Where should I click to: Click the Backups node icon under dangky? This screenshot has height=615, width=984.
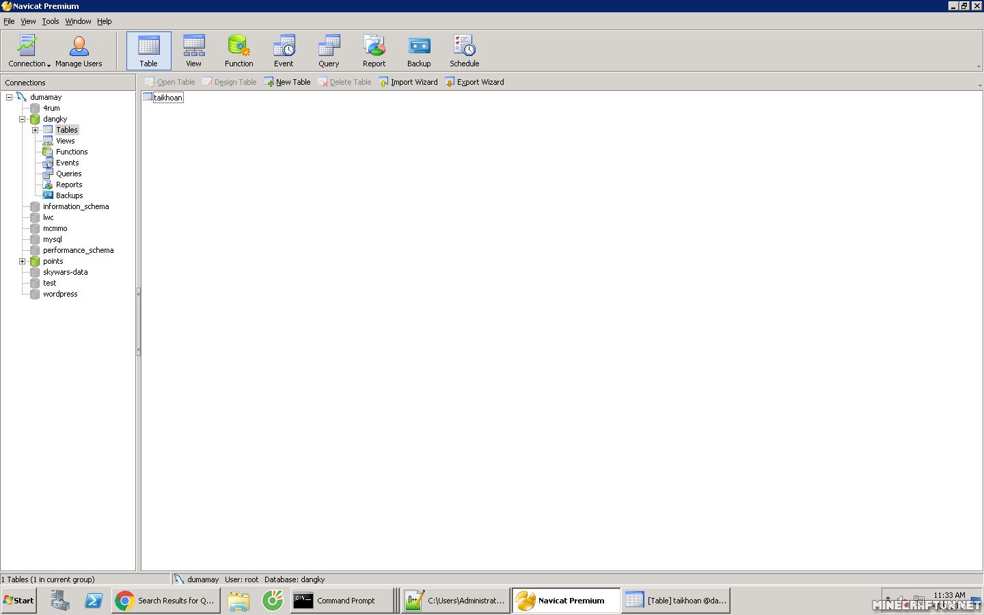point(48,195)
